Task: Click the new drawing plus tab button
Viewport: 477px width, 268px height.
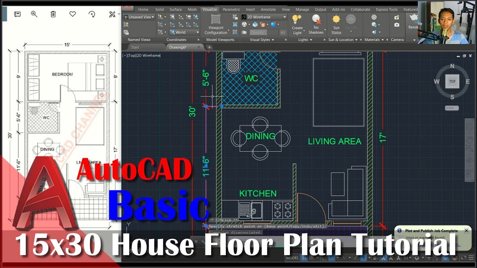Action: click(x=209, y=47)
